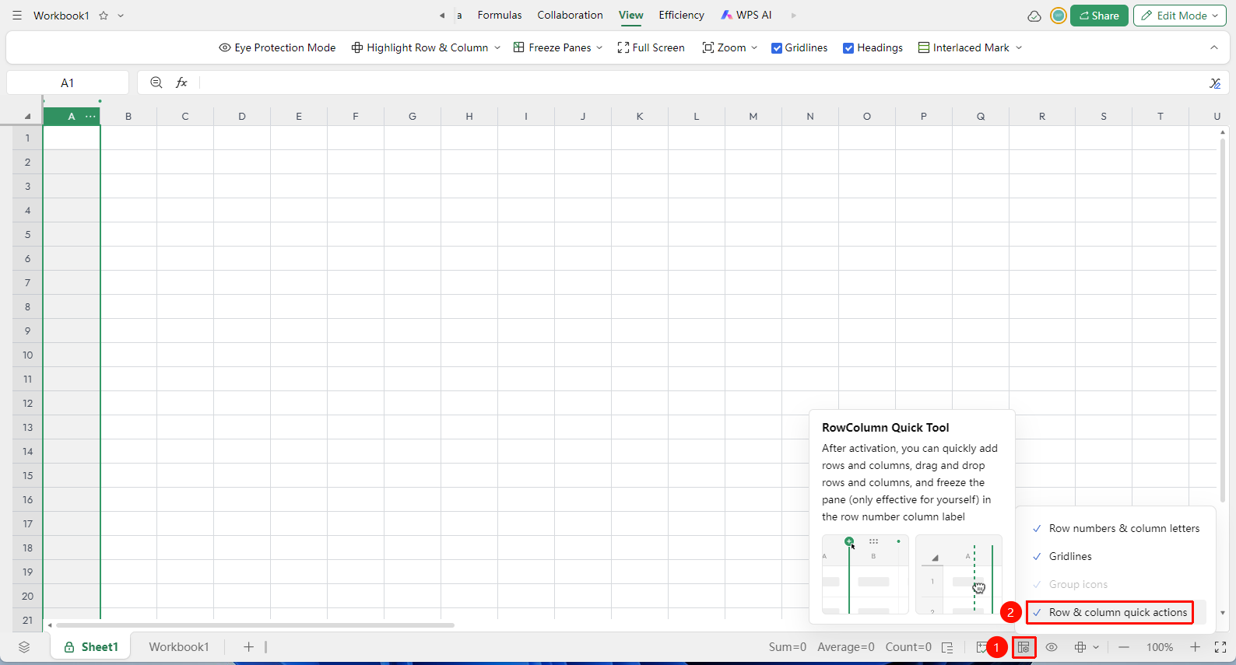This screenshot has width=1236, height=665.
Task: Toggle Row numbers & column letters option
Action: click(x=1116, y=529)
